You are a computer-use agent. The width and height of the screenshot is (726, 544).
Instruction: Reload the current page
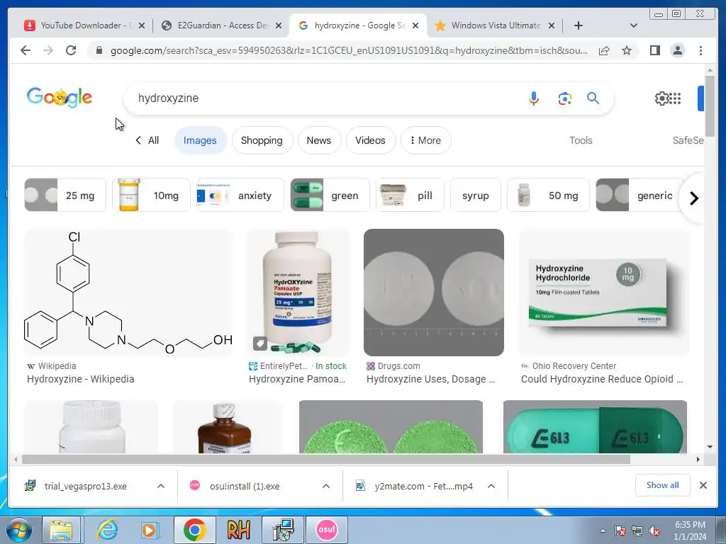pos(71,50)
